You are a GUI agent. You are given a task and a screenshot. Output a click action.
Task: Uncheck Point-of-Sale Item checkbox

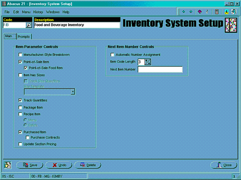[20, 62]
